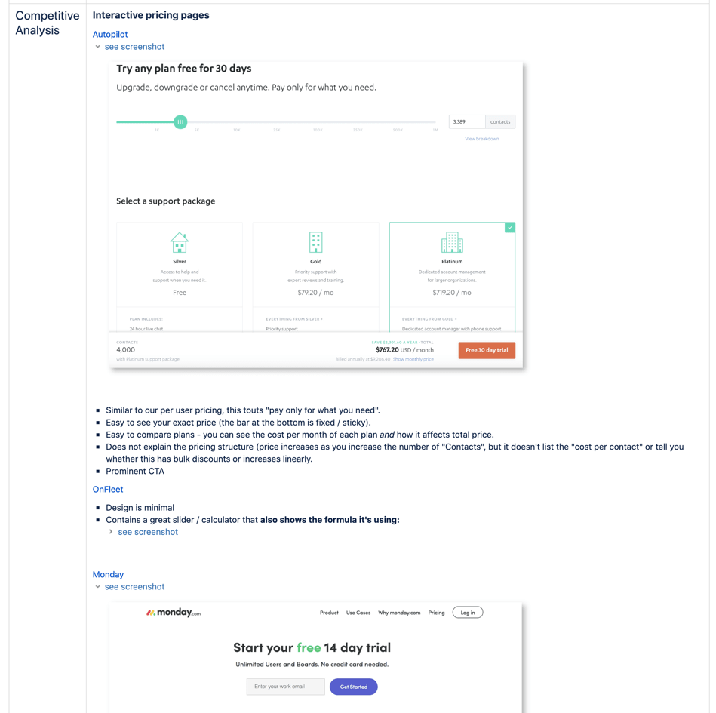Open Why monday.com nav item

click(399, 613)
